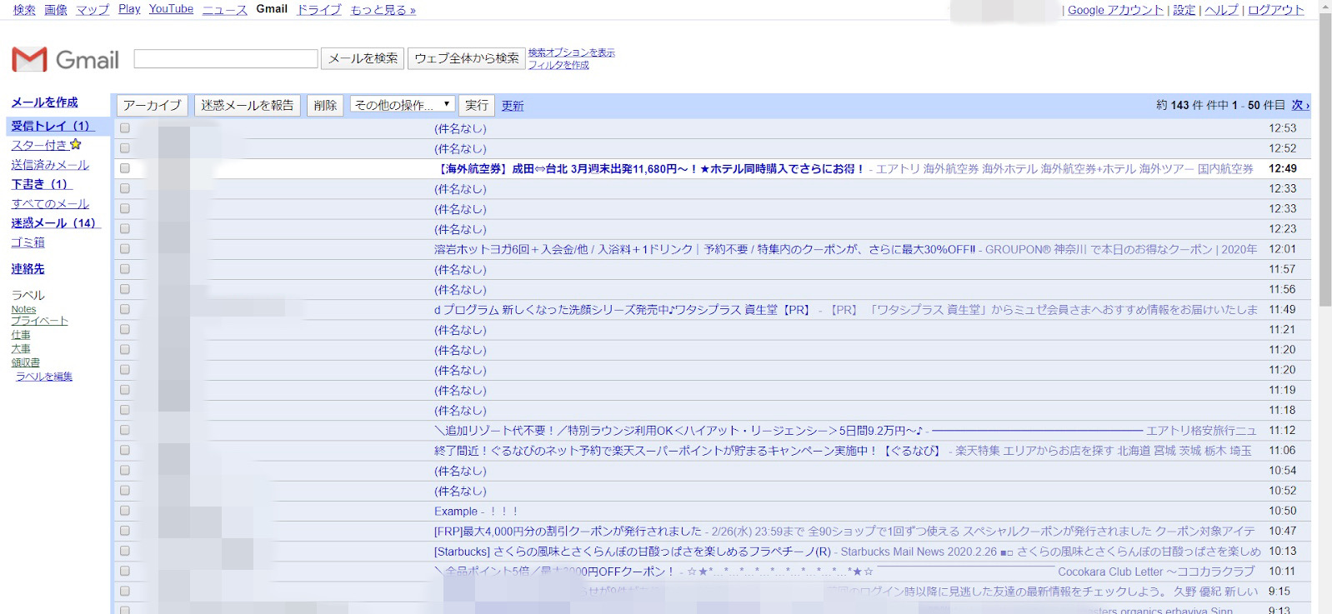Tick checkbox for d プログラム email
The width and height of the screenshot is (1332, 614).
(125, 309)
